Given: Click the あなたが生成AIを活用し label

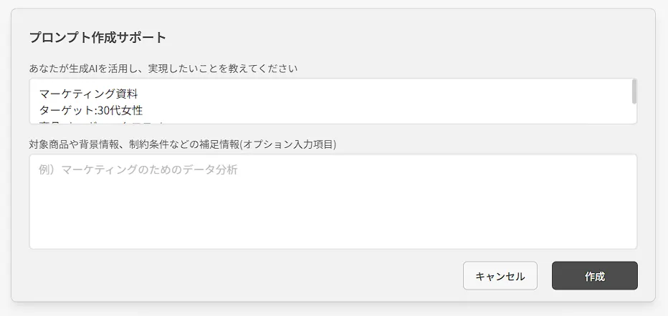Looking at the screenshot, I should click(x=163, y=69).
